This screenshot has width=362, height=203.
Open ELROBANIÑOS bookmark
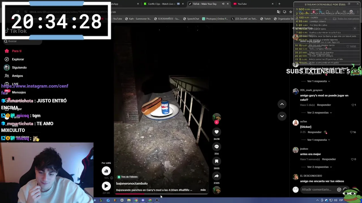[167, 19]
